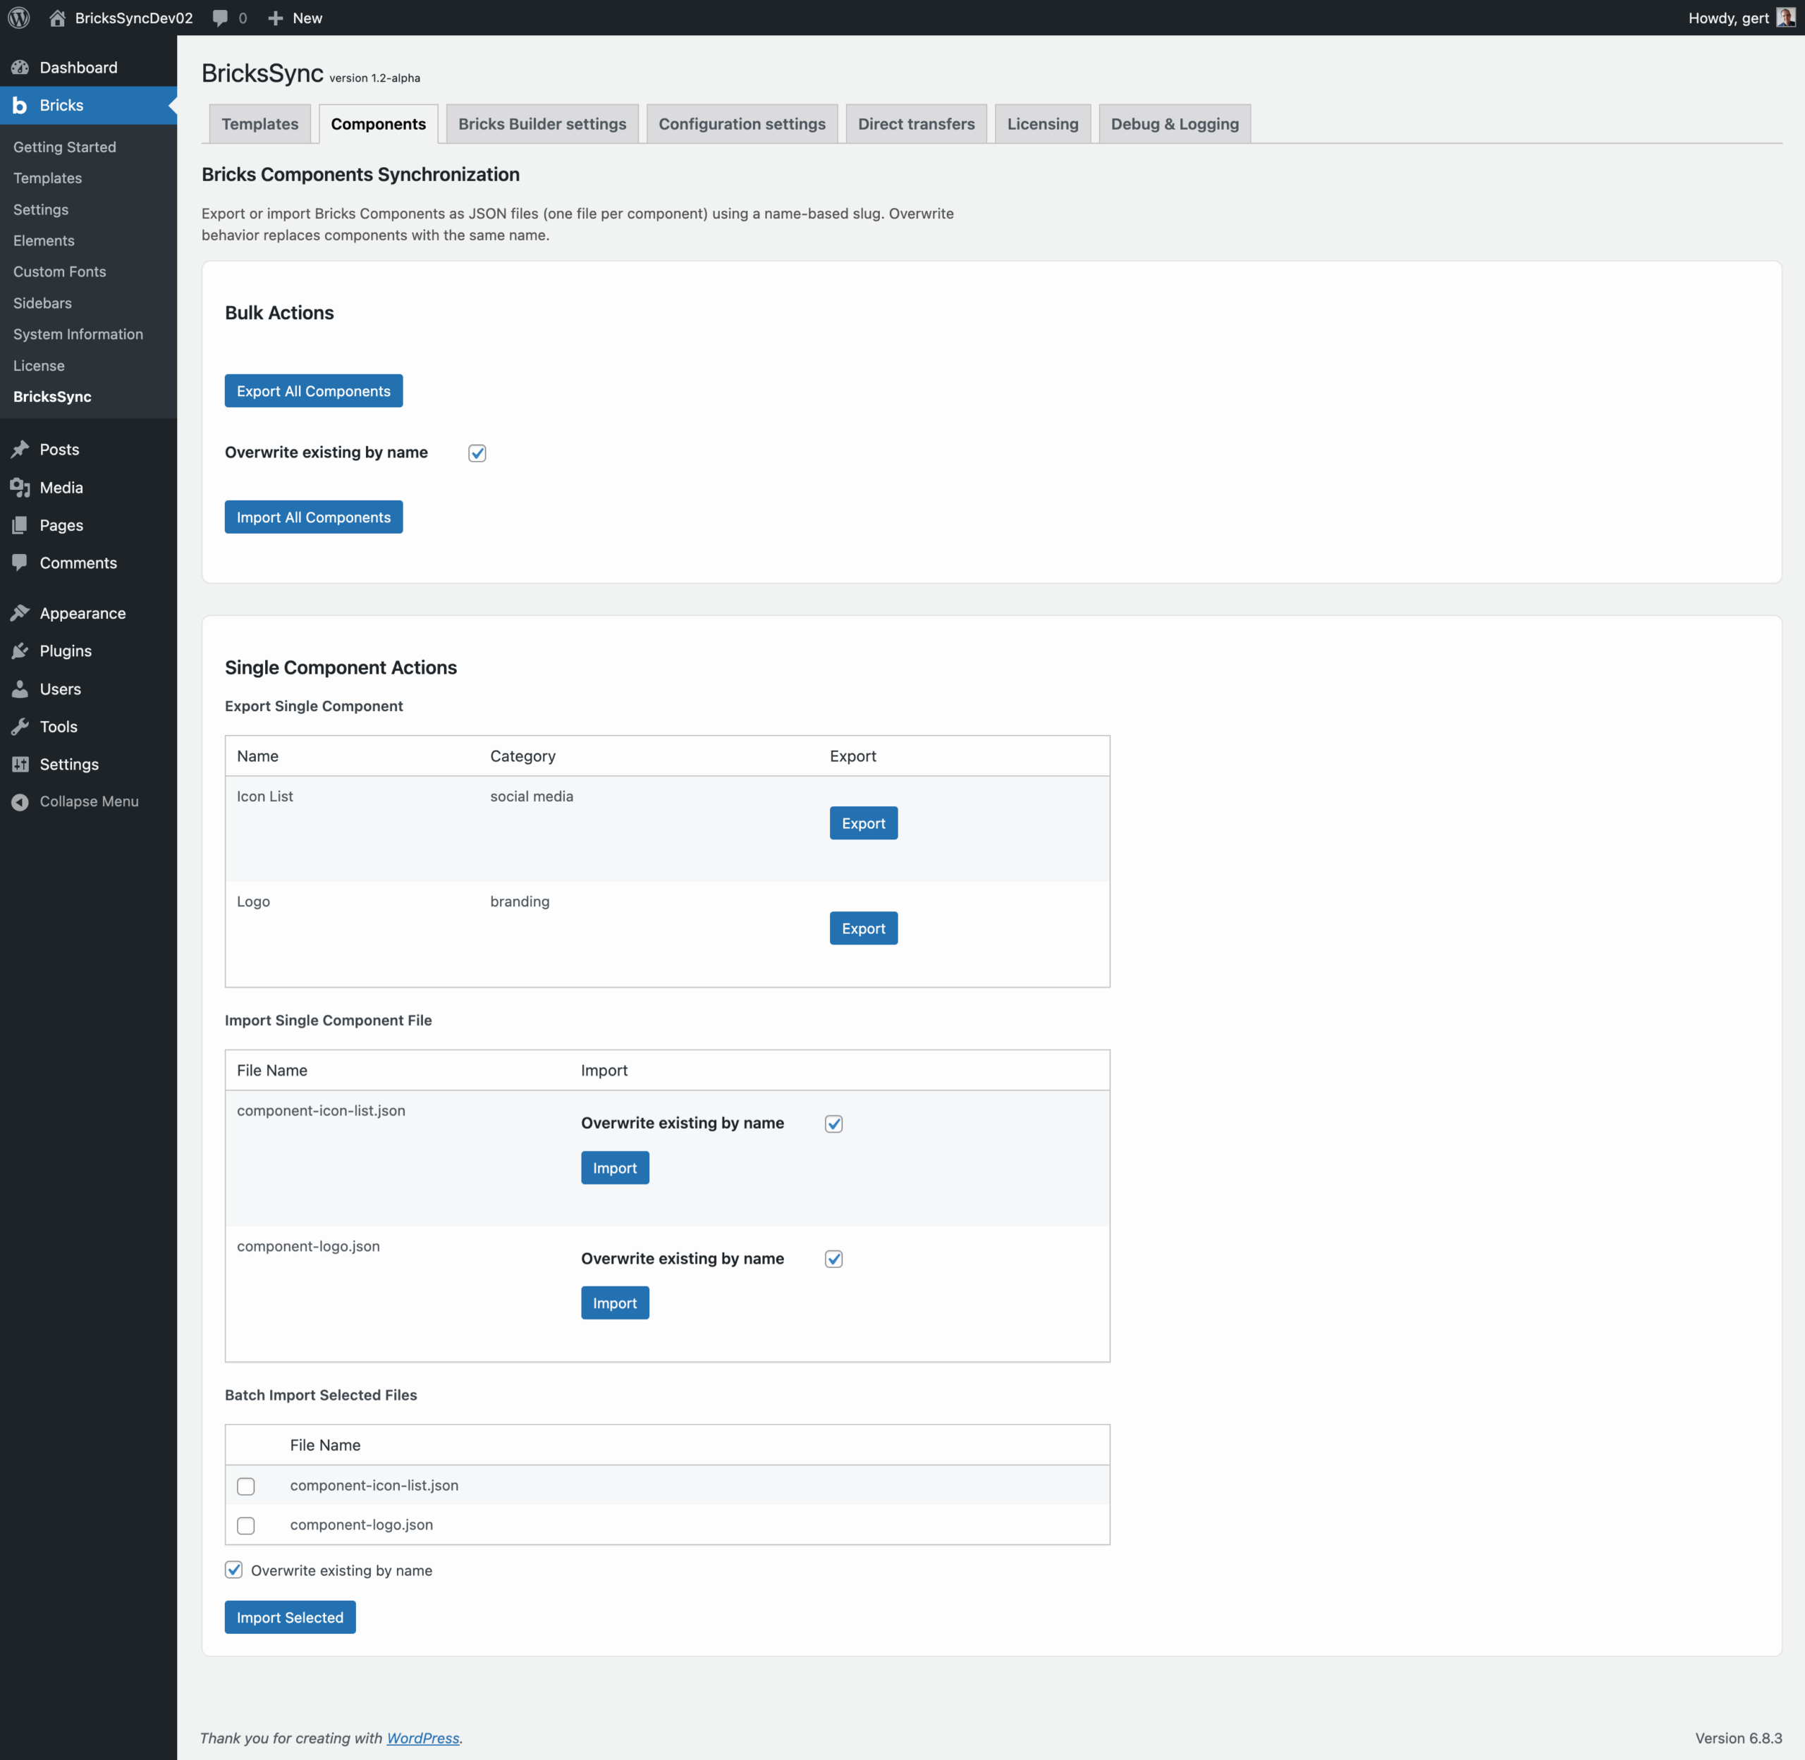The height and width of the screenshot is (1760, 1805).
Task: Open Plugins via its plug icon
Action: click(20, 651)
